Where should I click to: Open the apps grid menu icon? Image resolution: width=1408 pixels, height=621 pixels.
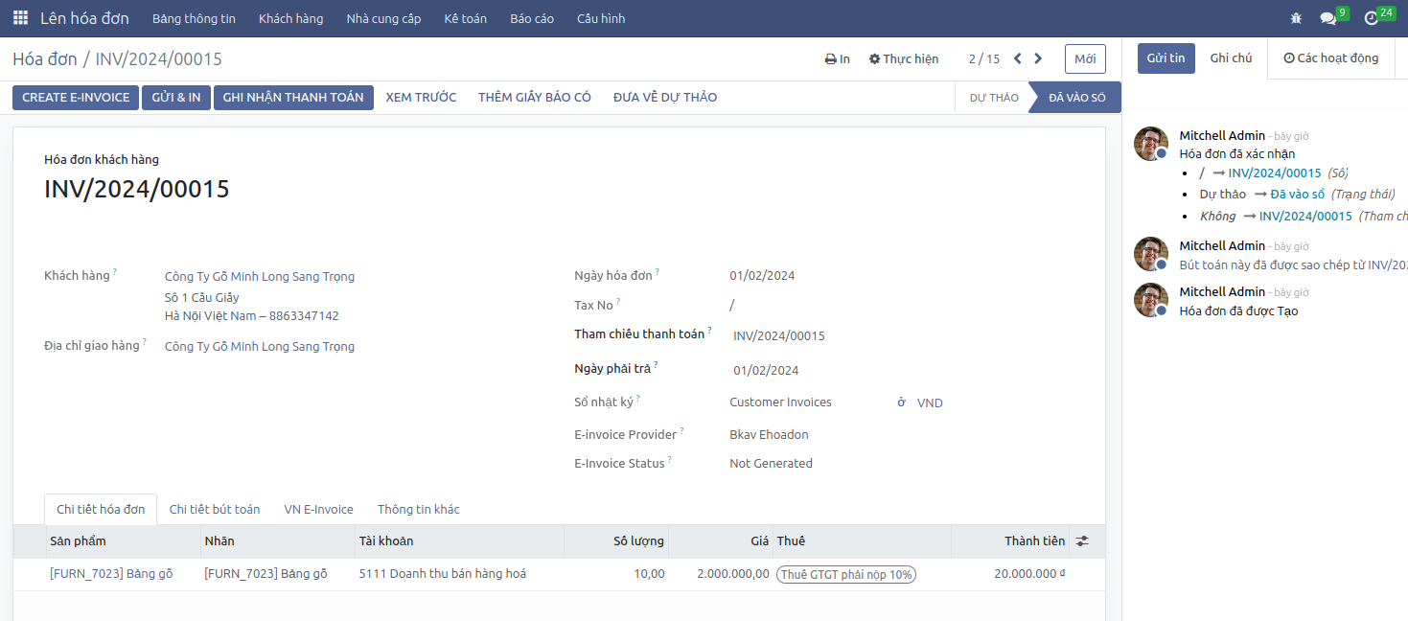[20, 18]
